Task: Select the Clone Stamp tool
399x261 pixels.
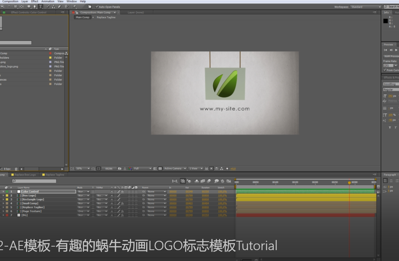Action: click(x=54, y=7)
